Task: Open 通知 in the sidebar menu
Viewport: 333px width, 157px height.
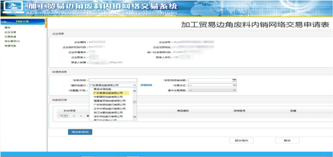Action: [x=7, y=28]
